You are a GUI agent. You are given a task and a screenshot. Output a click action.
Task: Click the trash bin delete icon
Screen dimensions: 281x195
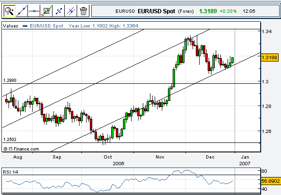pyautogui.click(x=83, y=11)
